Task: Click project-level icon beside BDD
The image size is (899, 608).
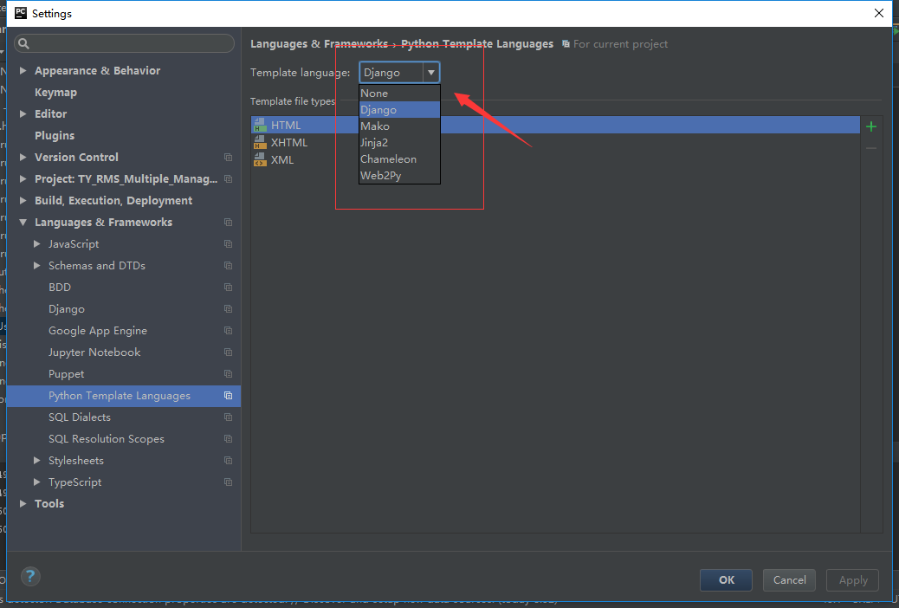Action: pyautogui.click(x=228, y=288)
